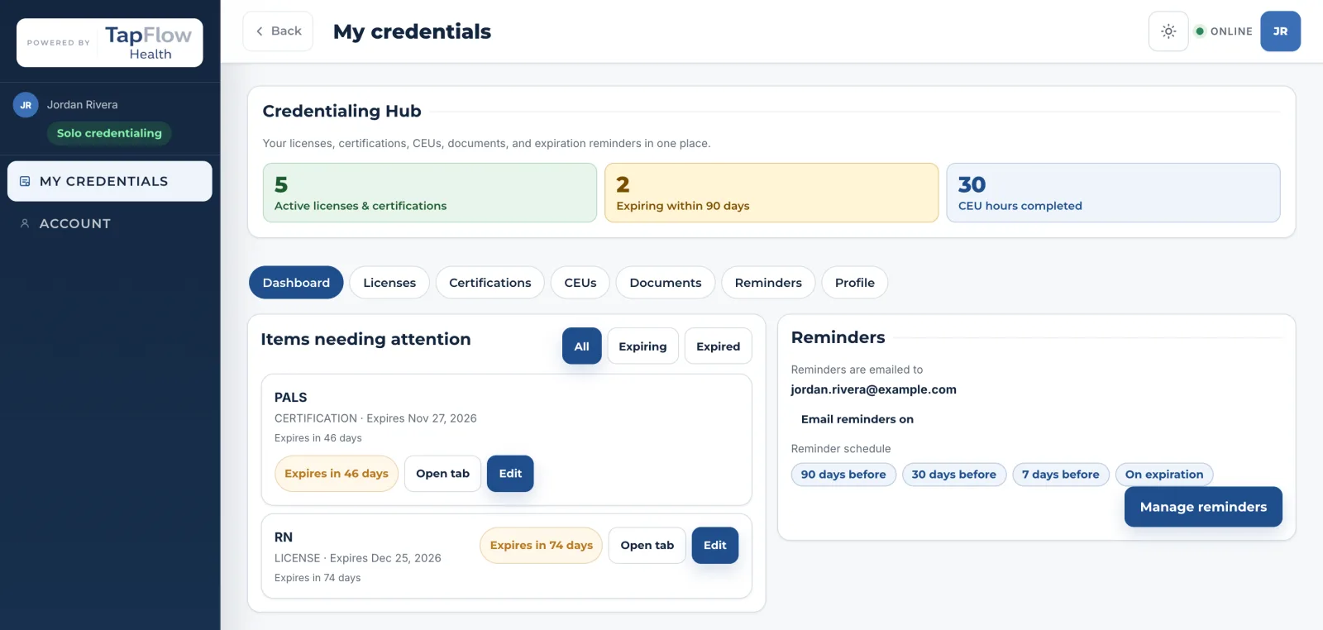Click the On expiration chip
Viewport: 1323px width, 630px height.
[1164, 475]
